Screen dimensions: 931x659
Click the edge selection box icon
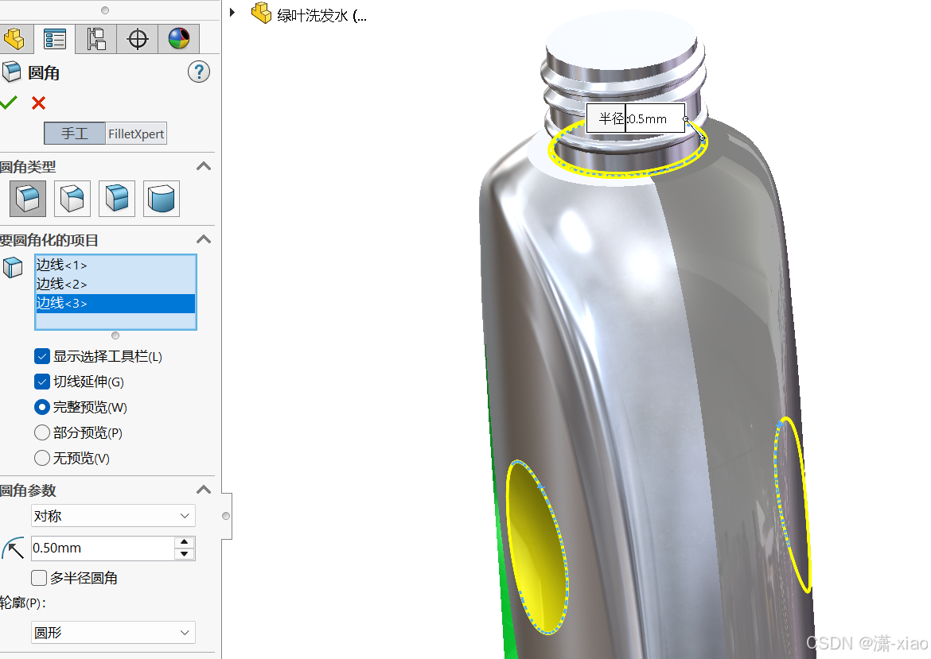(13, 268)
